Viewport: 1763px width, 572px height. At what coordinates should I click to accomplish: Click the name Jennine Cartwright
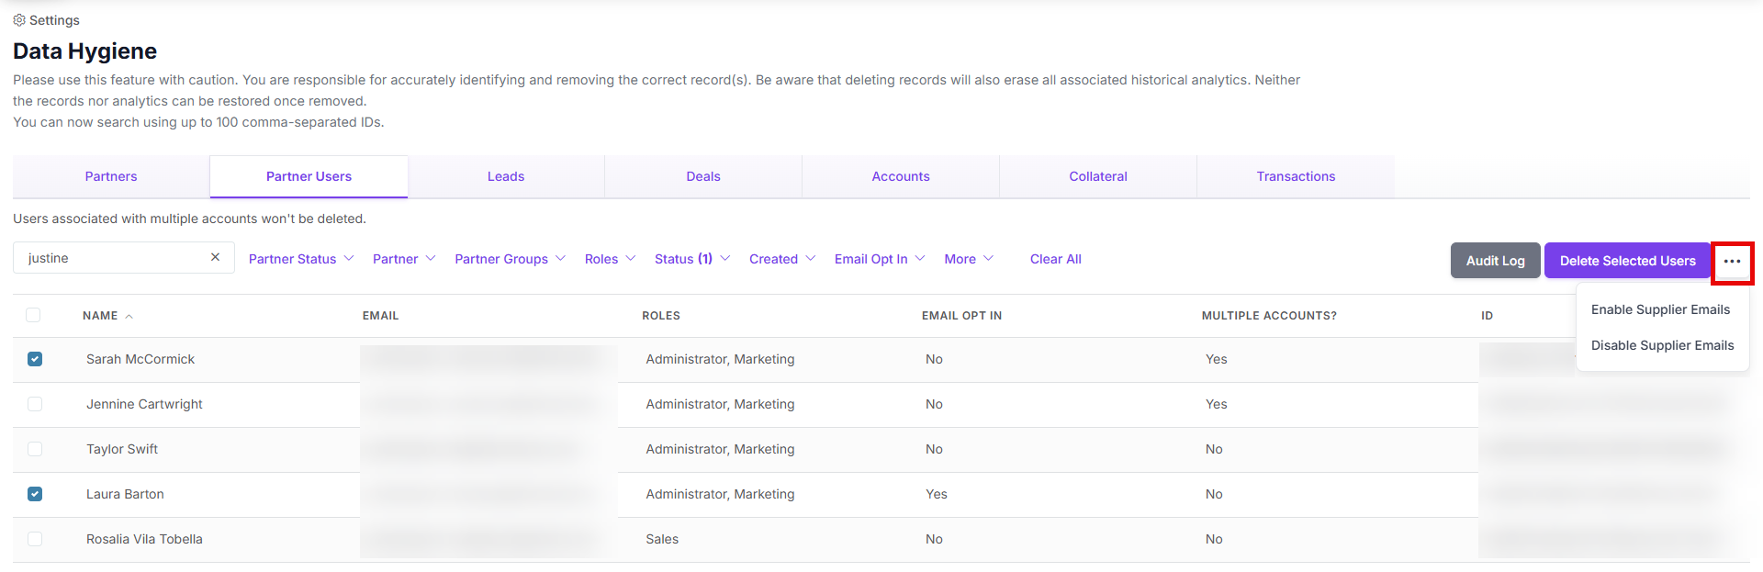(x=144, y=404)
